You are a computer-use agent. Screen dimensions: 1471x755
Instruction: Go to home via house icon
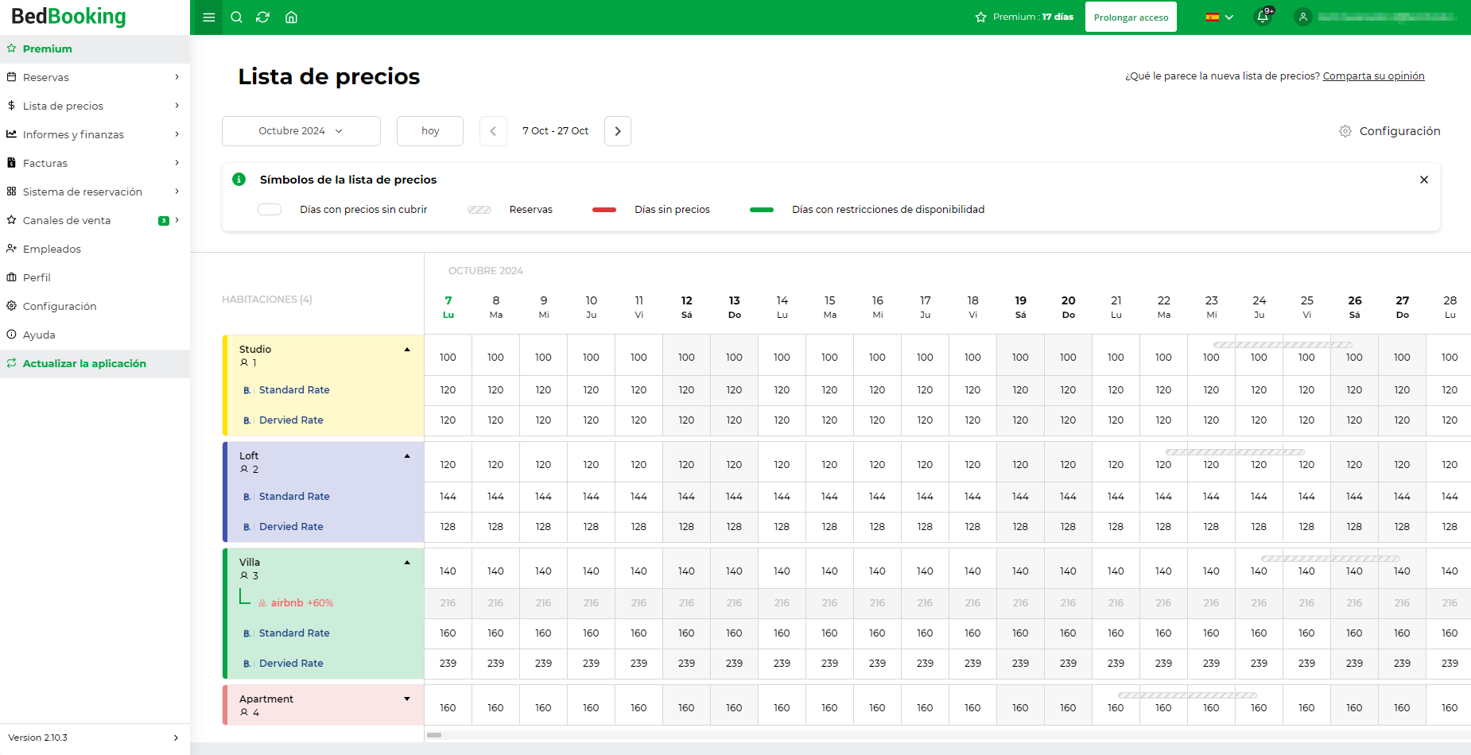(x=291, y=17)
